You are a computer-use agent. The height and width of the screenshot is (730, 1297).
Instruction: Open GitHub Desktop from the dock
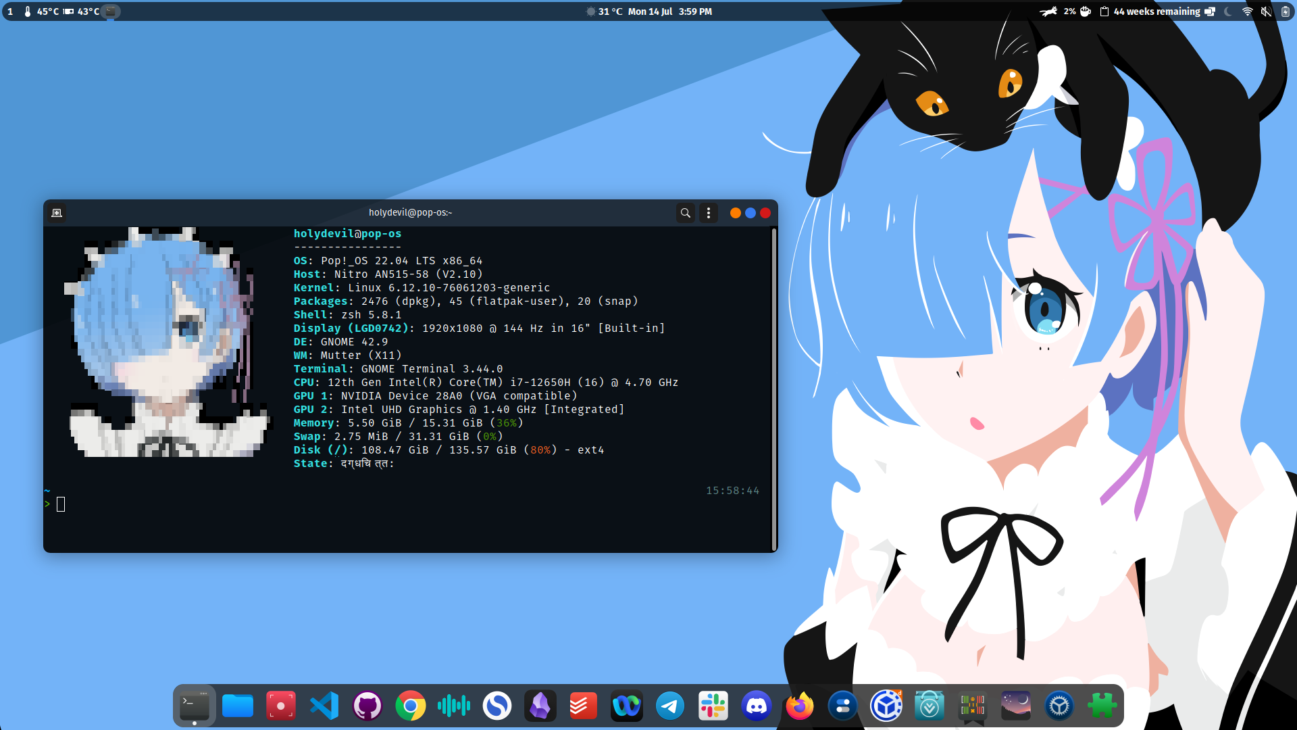click(x=367, y=706)
